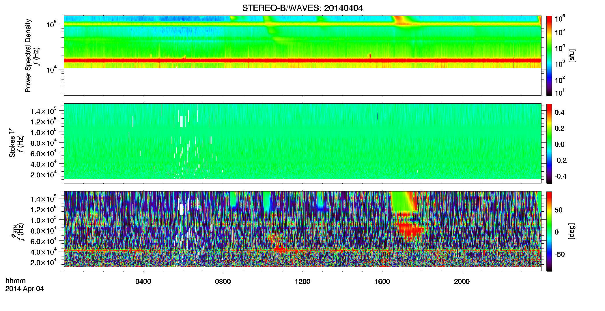Viewport: 605px width, 311px height.
Task: Click the red 16 kHz emission band
Action: click(302, 60)
